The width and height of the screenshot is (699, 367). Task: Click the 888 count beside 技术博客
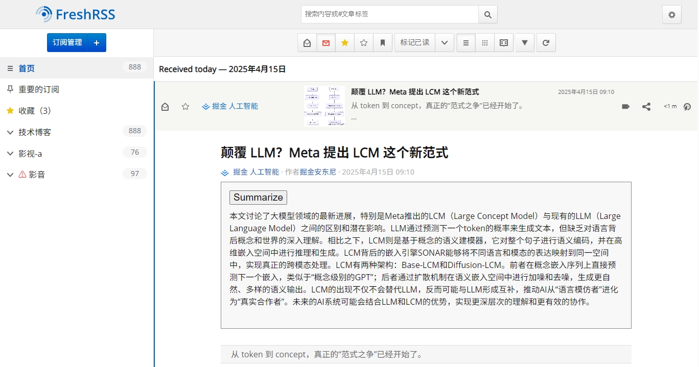tap(135, 131)
